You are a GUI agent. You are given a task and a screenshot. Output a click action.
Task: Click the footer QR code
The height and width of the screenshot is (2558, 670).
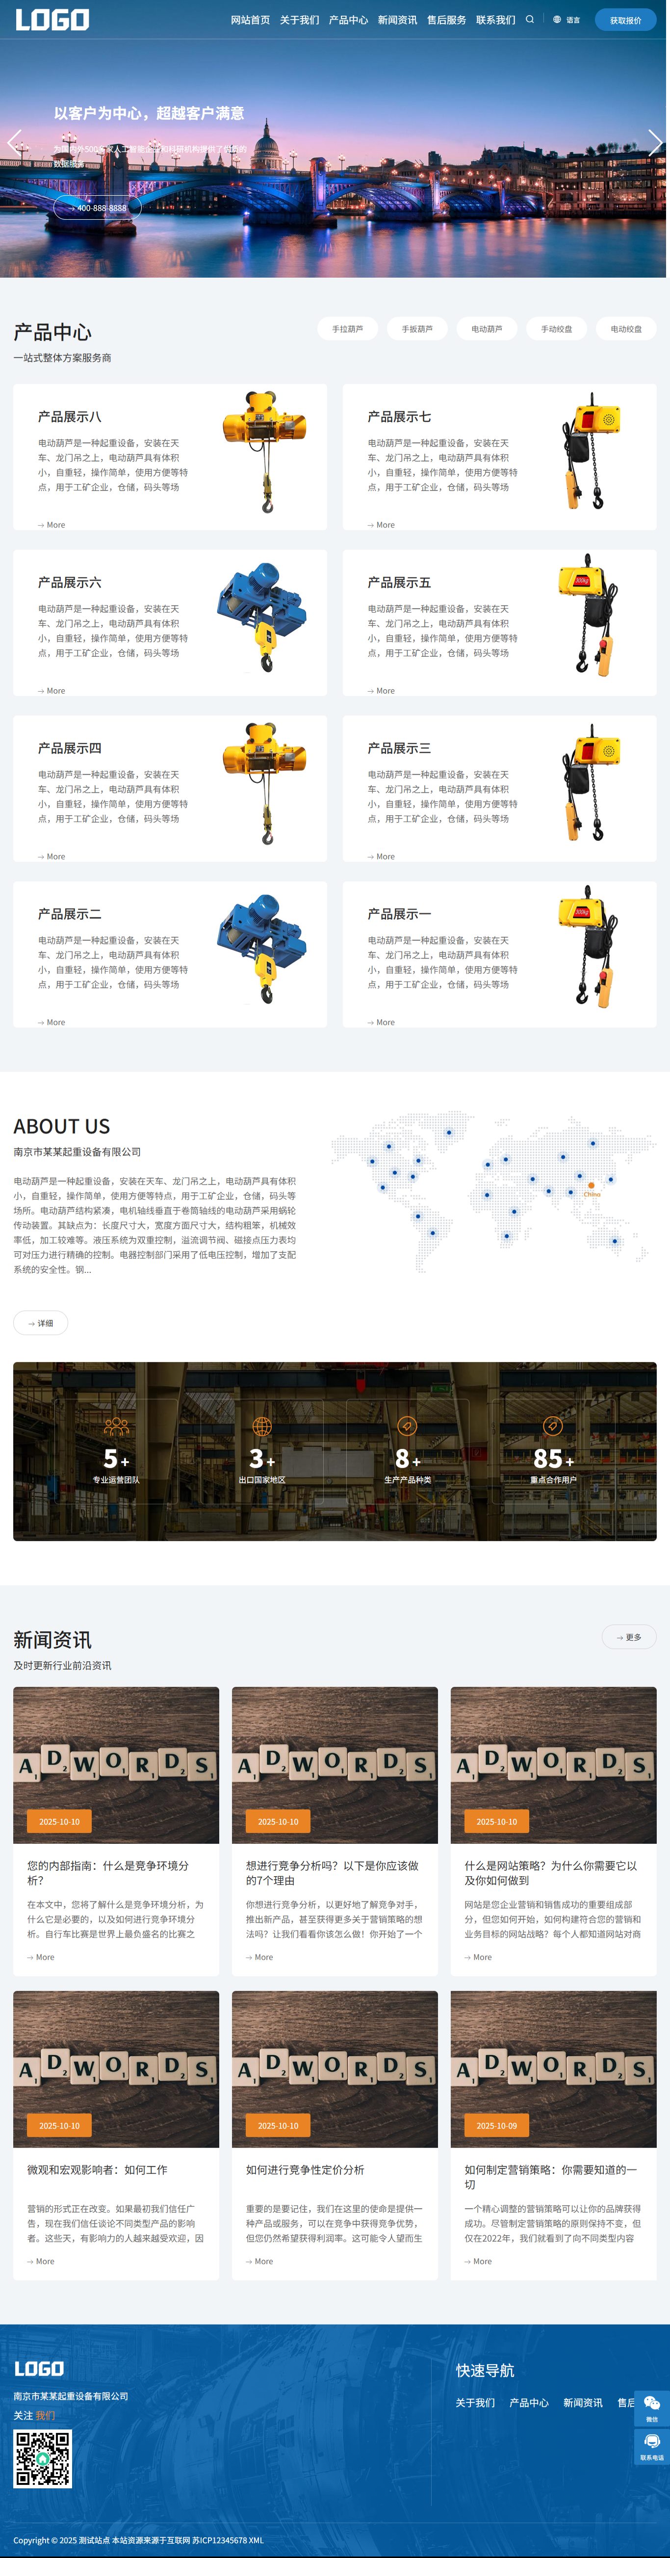click(x=43, y=2459)
